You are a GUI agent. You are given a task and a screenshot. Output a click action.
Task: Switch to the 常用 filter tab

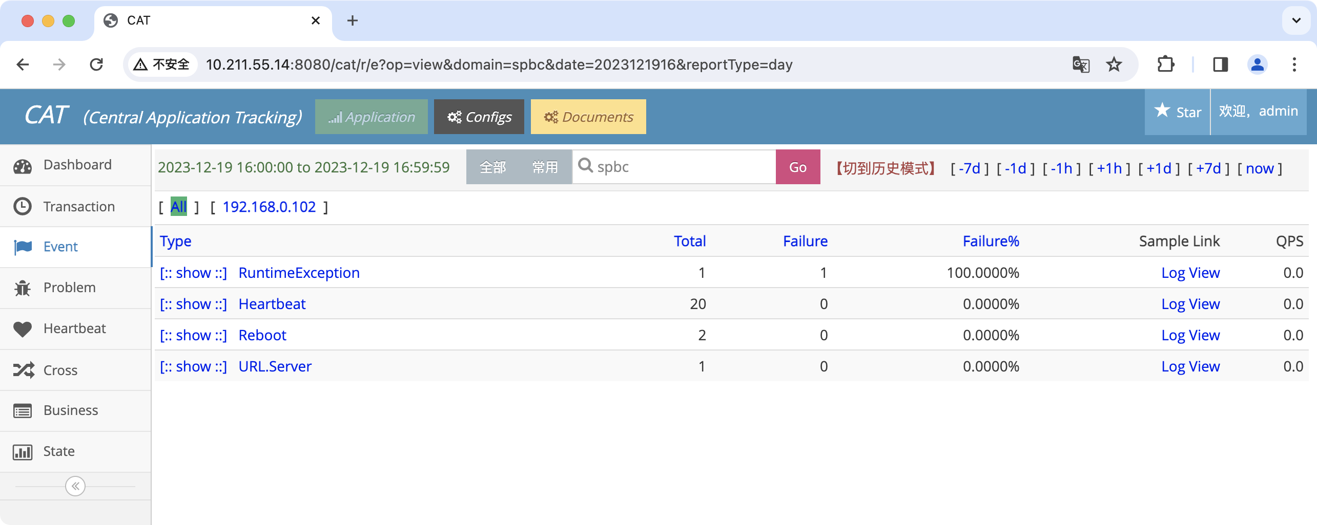tap(545, 167)
